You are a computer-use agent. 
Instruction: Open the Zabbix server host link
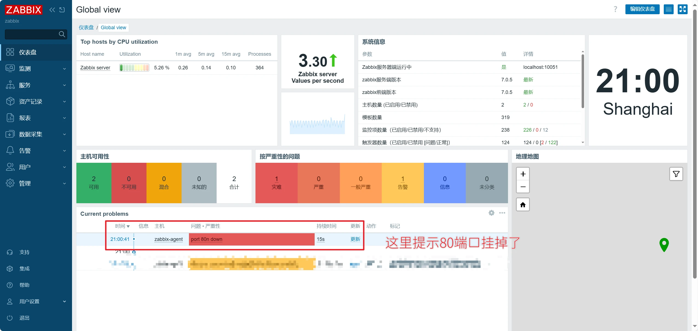tap(95, 67)
